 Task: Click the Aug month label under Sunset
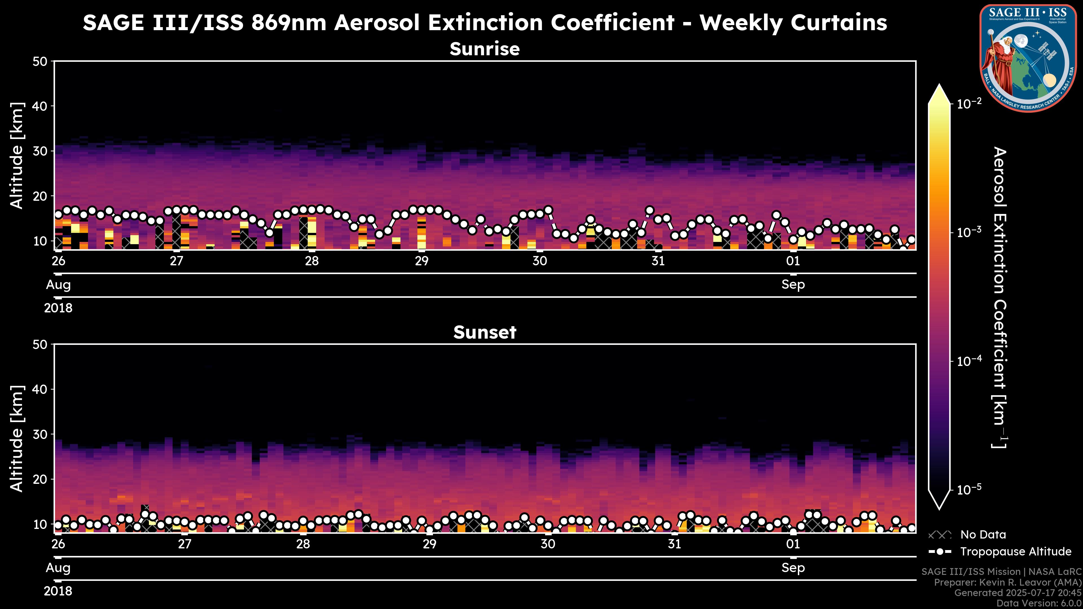coord(58,568)
